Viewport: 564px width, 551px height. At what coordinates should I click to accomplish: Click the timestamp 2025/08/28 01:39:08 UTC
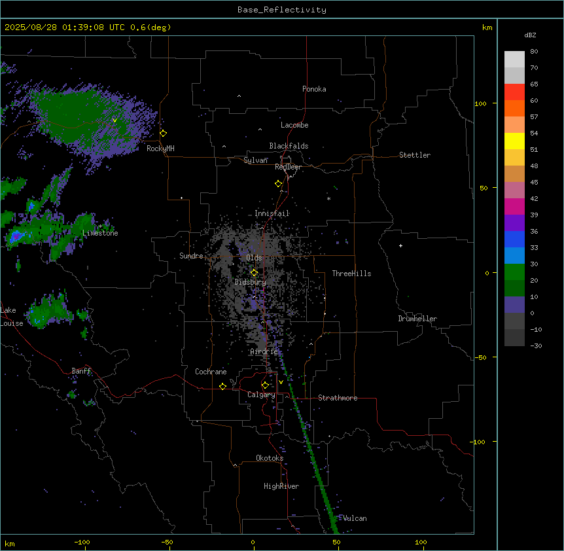click(x=64, y=27)
